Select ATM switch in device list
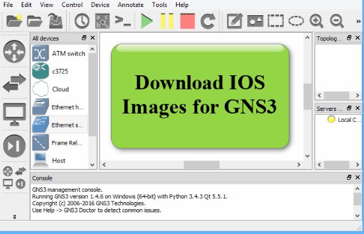364x234 pixels. tap(59, 54)
